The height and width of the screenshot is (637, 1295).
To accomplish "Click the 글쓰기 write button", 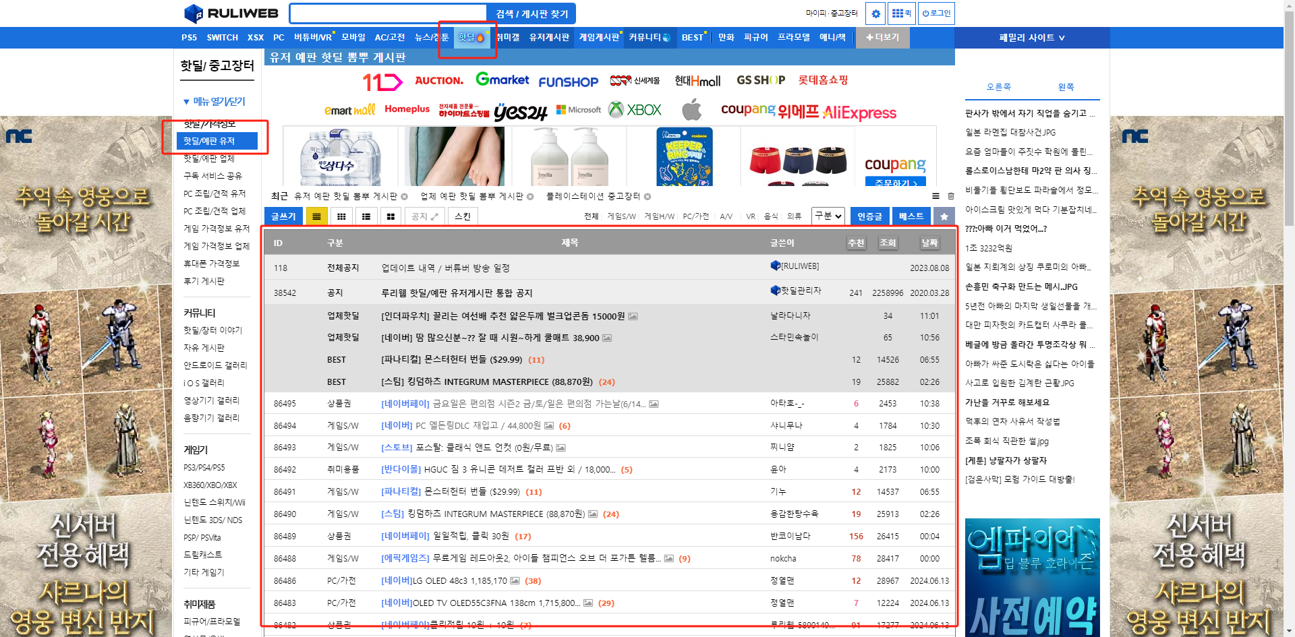I will (x=283, y=216).
